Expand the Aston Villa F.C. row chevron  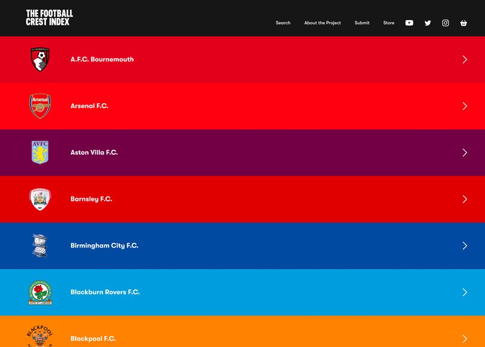point(464,153)
